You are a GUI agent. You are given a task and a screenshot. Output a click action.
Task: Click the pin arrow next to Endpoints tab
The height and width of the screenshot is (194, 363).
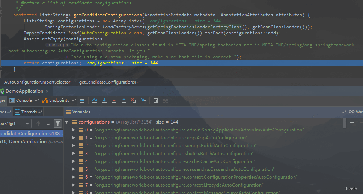74,100
